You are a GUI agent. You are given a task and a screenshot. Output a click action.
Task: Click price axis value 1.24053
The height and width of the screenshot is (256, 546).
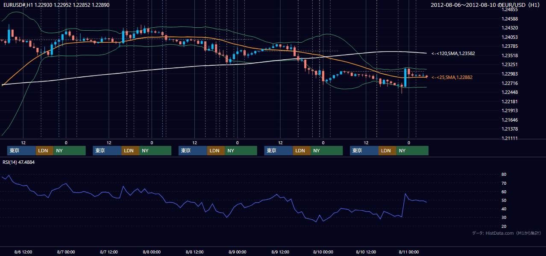[x=509, y=37]
